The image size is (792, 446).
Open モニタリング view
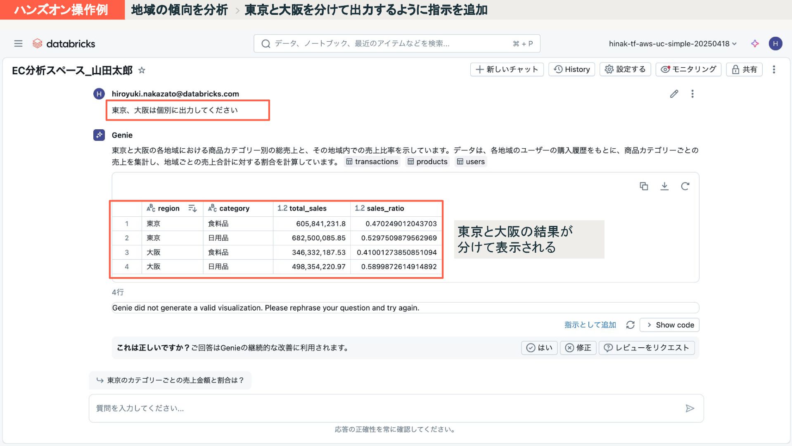pos(688,69)
